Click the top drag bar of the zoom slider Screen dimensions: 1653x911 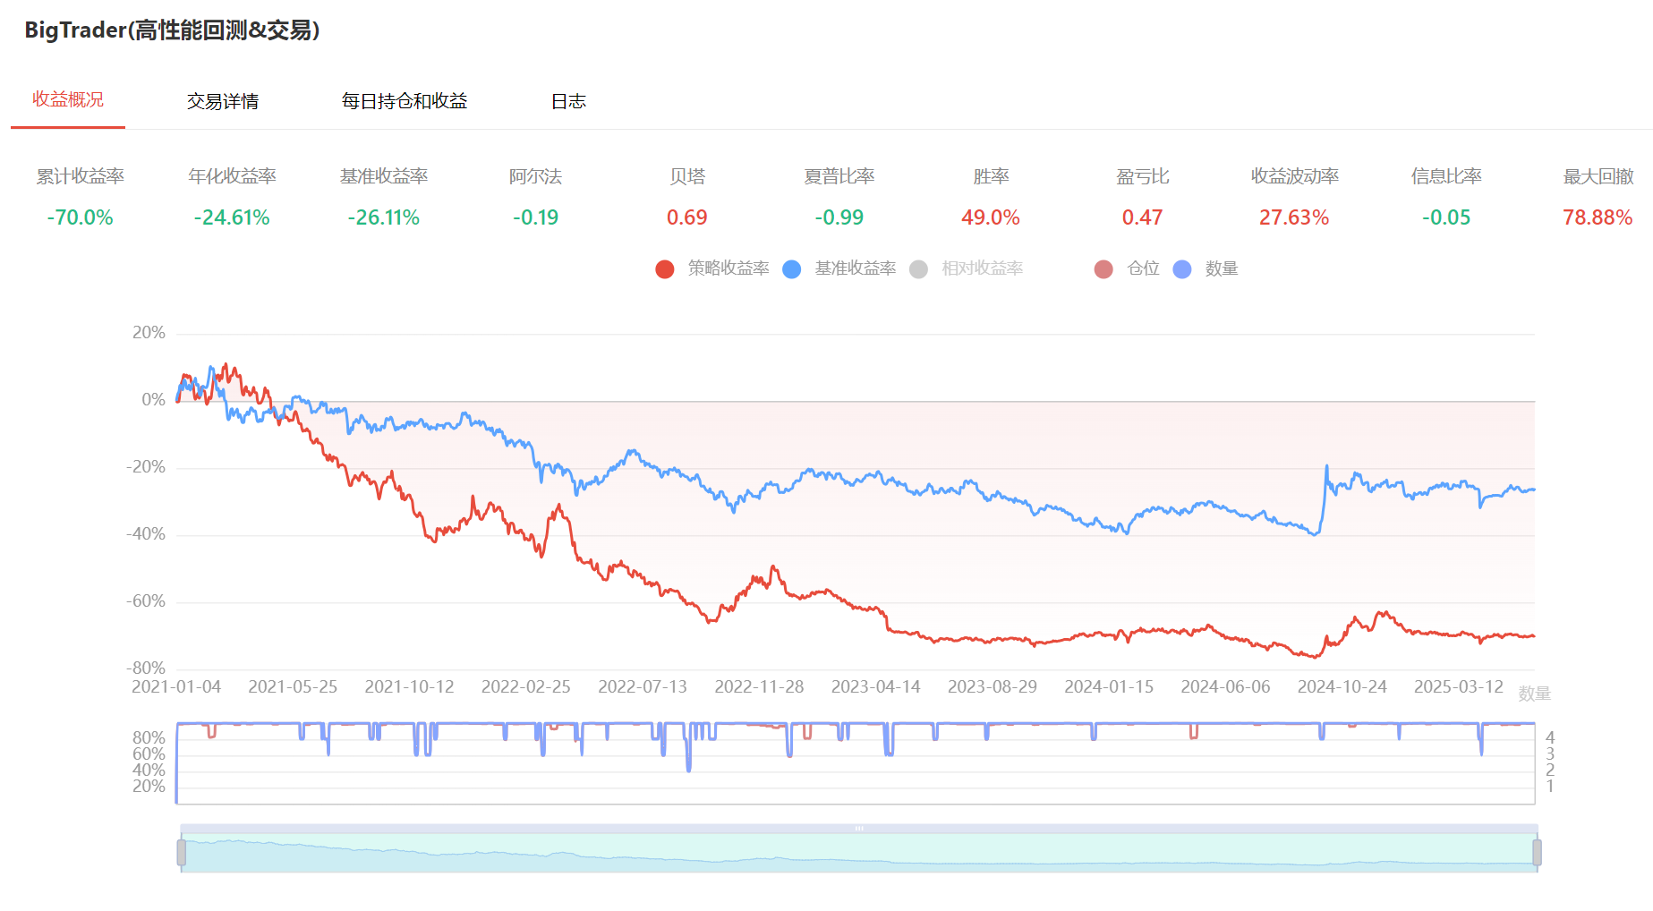pyautogui.click(x=858, y=829)
